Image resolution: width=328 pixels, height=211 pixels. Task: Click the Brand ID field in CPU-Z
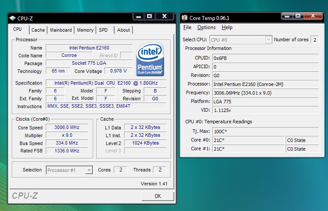click(126, 56)
